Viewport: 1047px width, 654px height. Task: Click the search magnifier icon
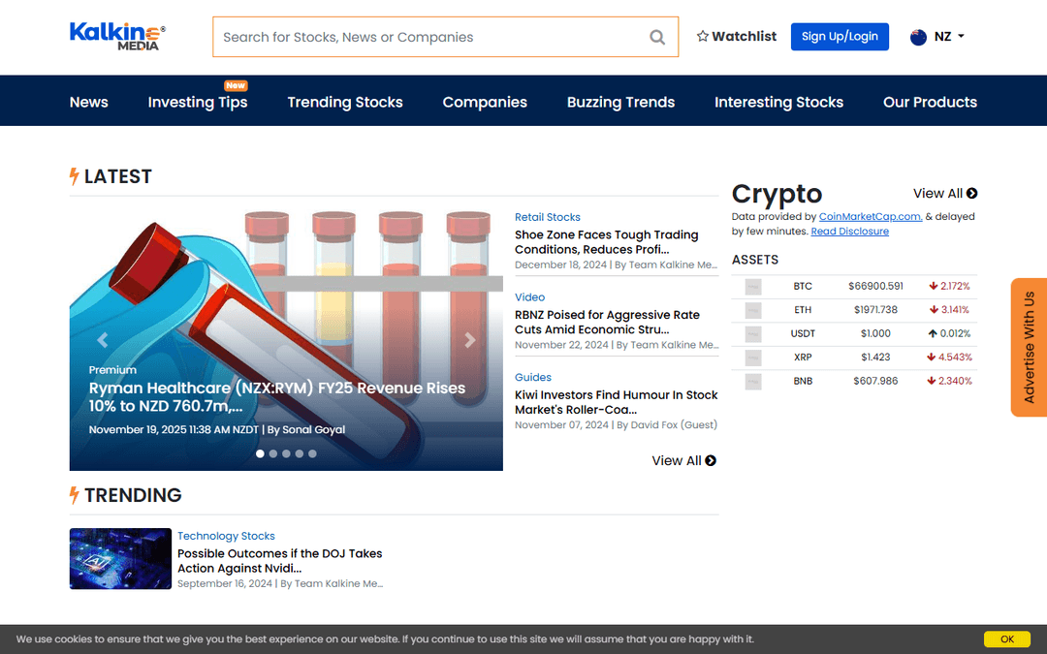pos(657,38)
